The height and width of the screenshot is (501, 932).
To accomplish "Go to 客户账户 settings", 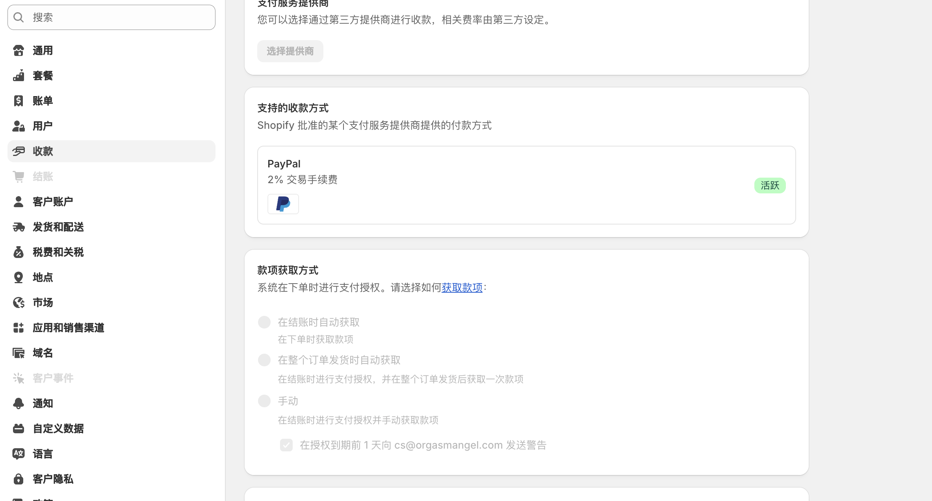I will coord(53,202).
